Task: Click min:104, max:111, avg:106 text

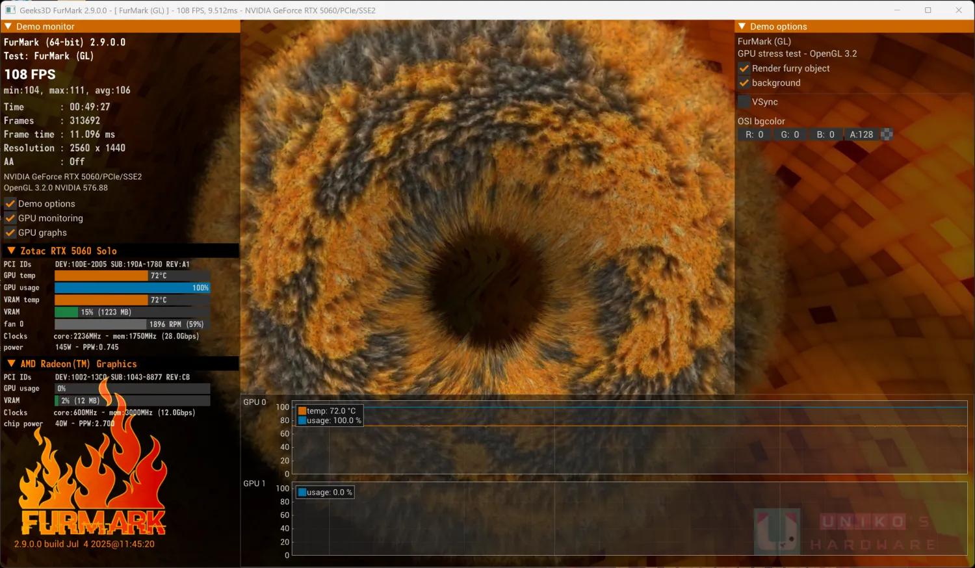Action: click(67, 90)
